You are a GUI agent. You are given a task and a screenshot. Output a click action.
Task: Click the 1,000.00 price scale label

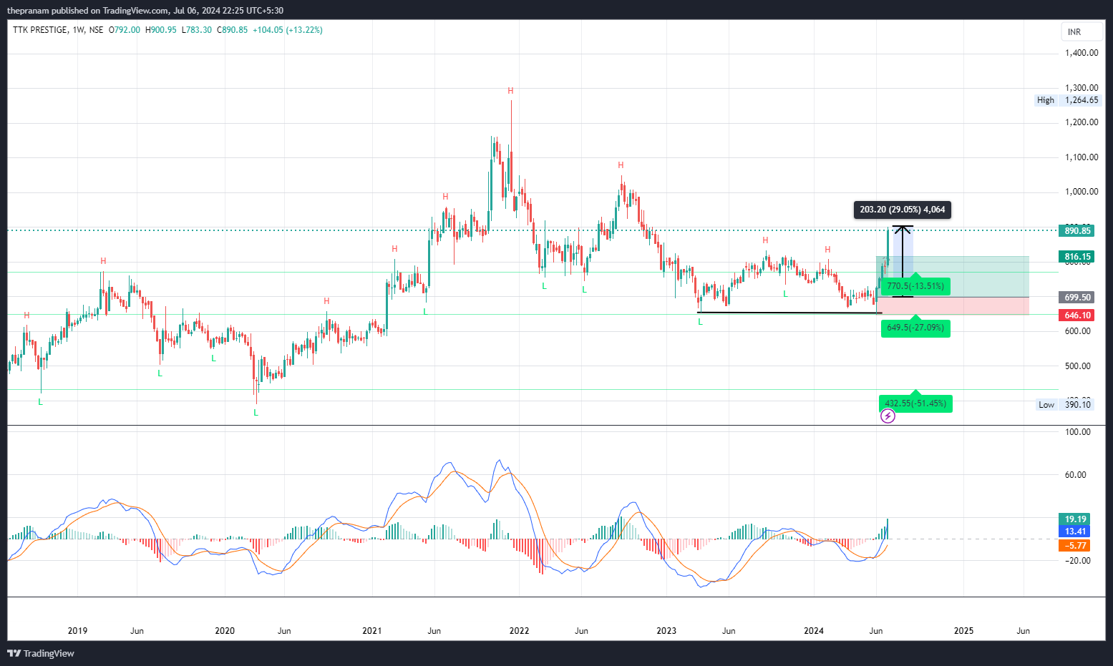pyautogui.click(x=1082, y=192)
